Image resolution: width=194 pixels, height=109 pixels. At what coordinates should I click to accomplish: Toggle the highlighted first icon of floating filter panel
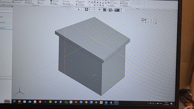[x=143, y=20]
